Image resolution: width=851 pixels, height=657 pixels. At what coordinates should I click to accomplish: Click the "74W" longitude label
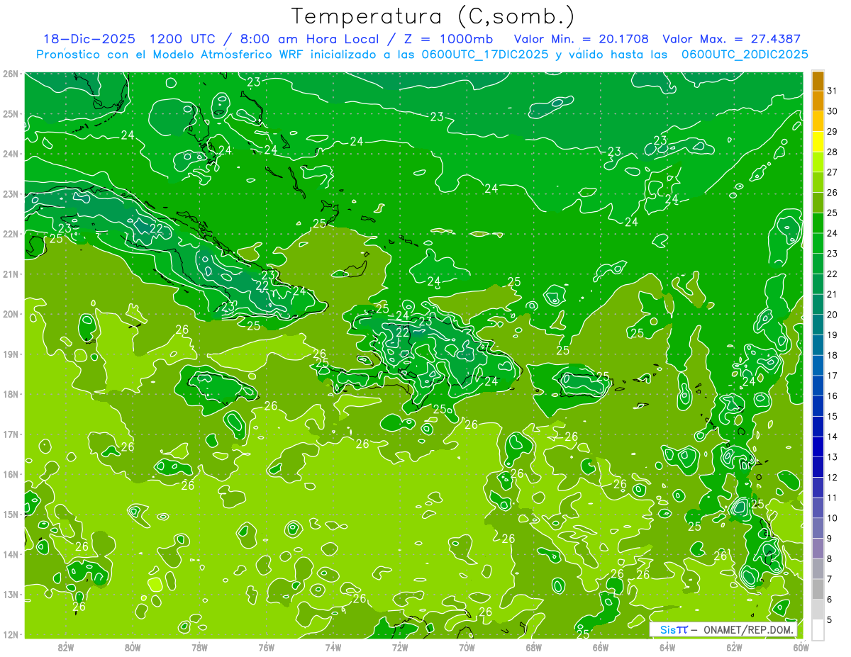click(x=333, y=647)
